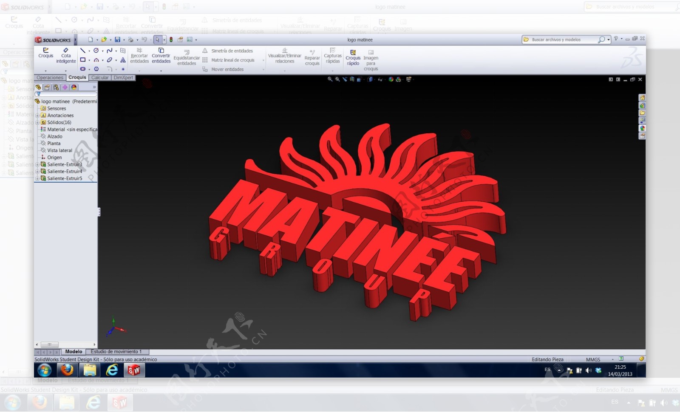Expand the Anotaciones tree node

click(x=37, y=116)
